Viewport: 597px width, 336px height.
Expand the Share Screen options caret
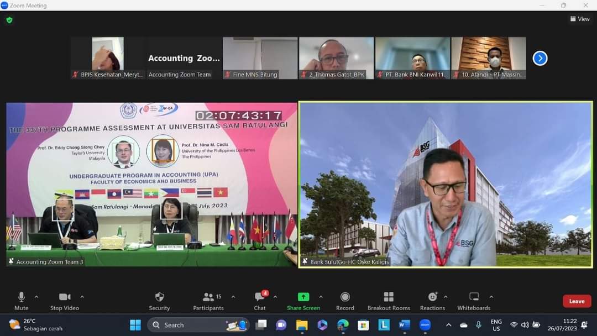pyautogui.click(x=321, y=297)
